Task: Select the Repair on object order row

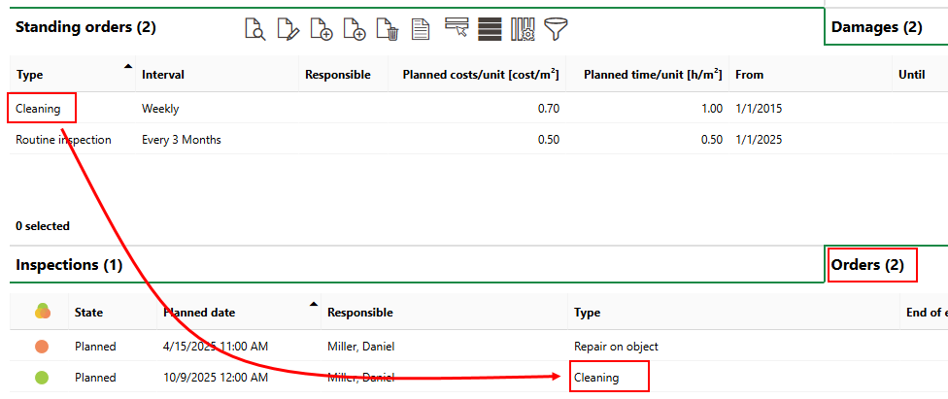Action: [616, 346]
